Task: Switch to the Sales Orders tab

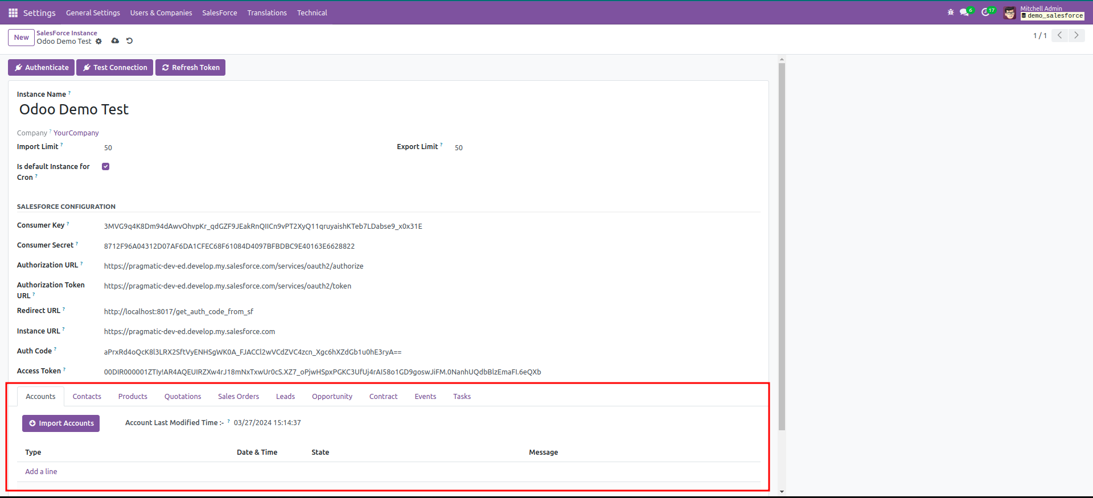Action: (x=239, y=397)
